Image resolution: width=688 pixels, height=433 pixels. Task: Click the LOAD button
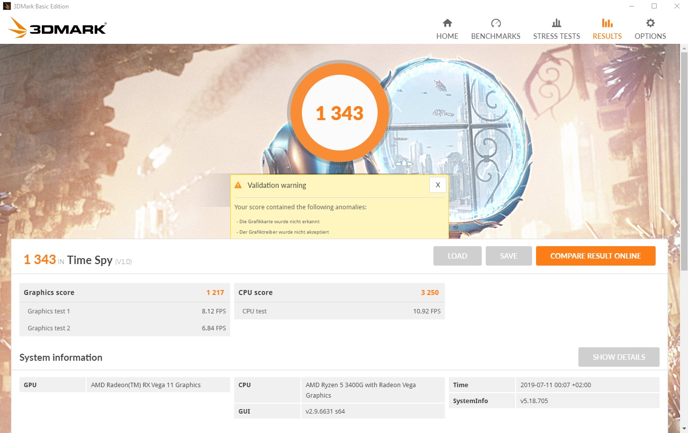click(457, 256)
